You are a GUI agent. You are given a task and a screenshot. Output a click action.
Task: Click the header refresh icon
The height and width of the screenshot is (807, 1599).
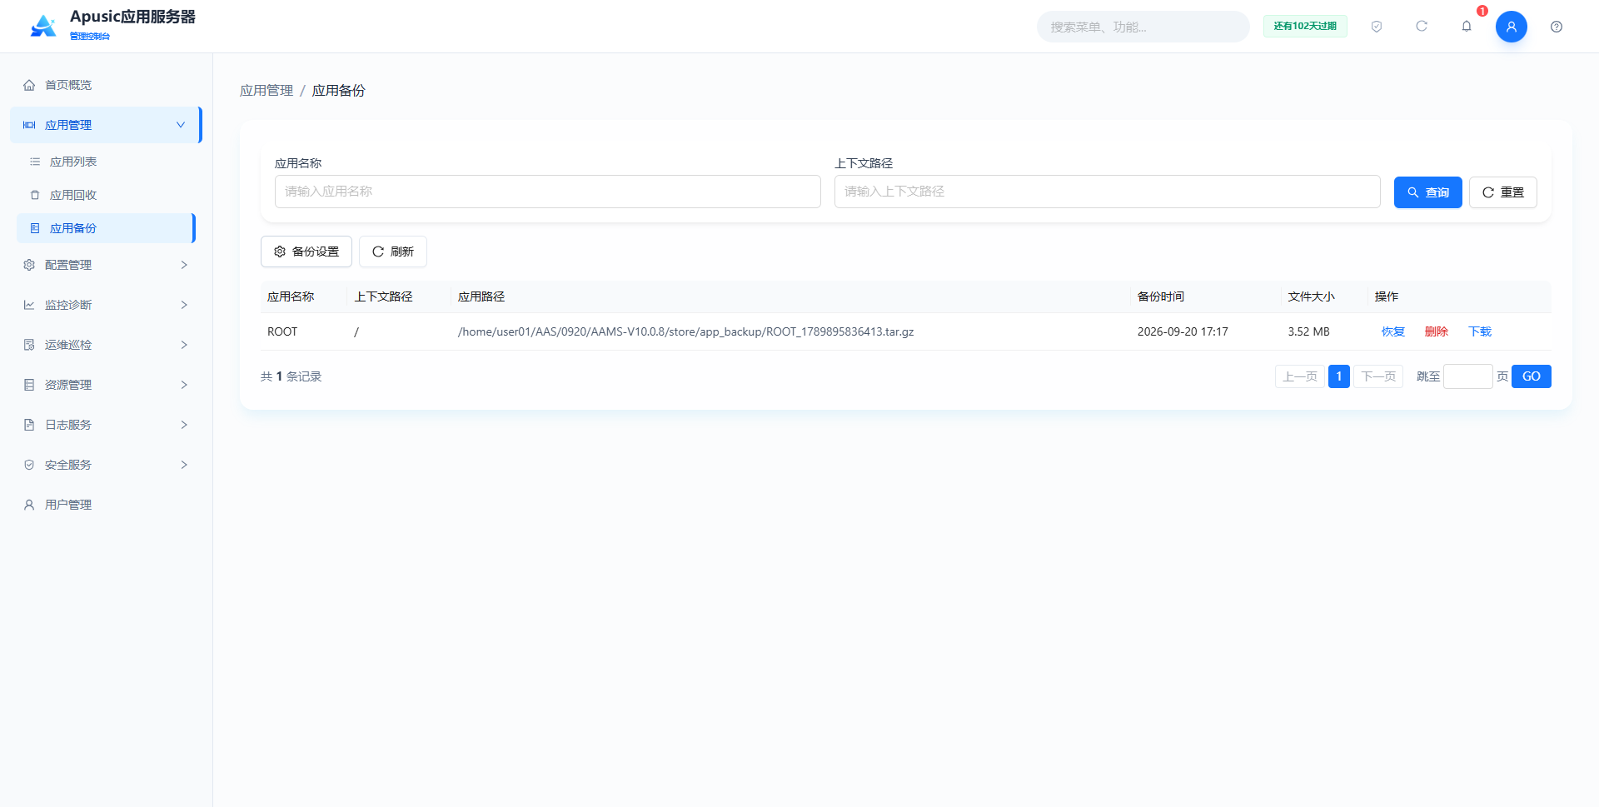click(1422, 27)
